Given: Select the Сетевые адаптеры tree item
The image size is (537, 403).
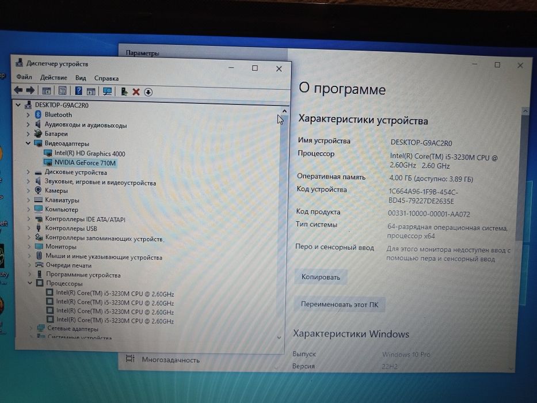Looking at the screenshot, I should tap(73, 329).
